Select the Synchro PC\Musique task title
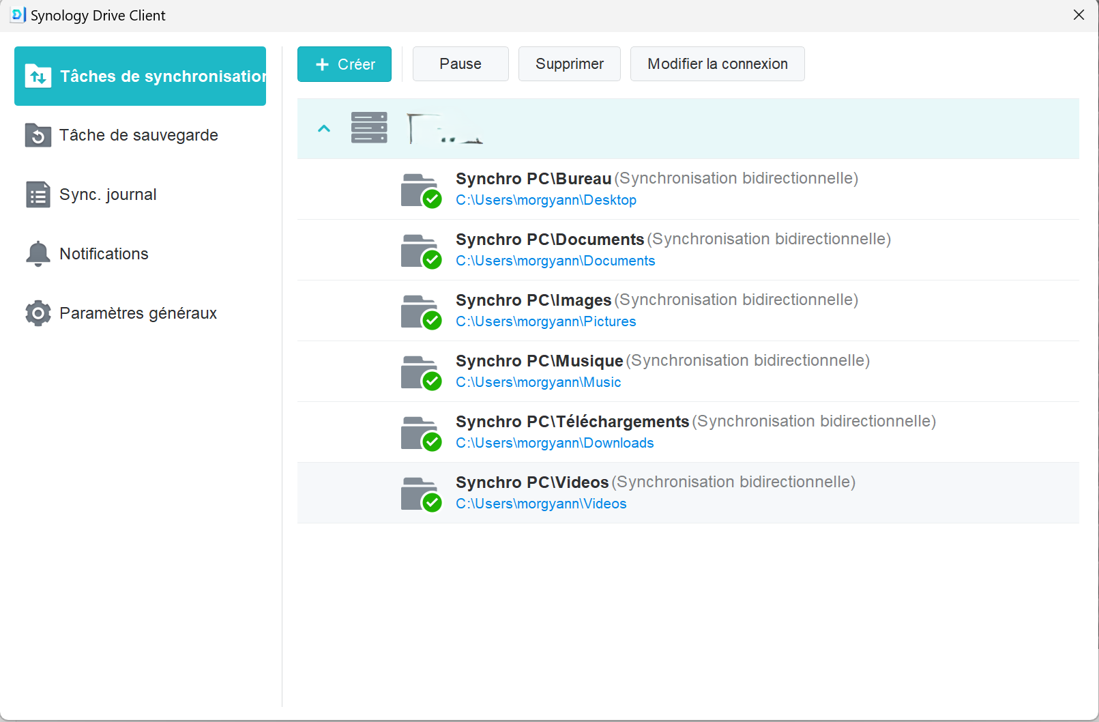 coord(540,361)
